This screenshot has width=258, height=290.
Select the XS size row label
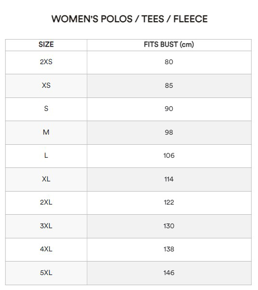[46, 85]
